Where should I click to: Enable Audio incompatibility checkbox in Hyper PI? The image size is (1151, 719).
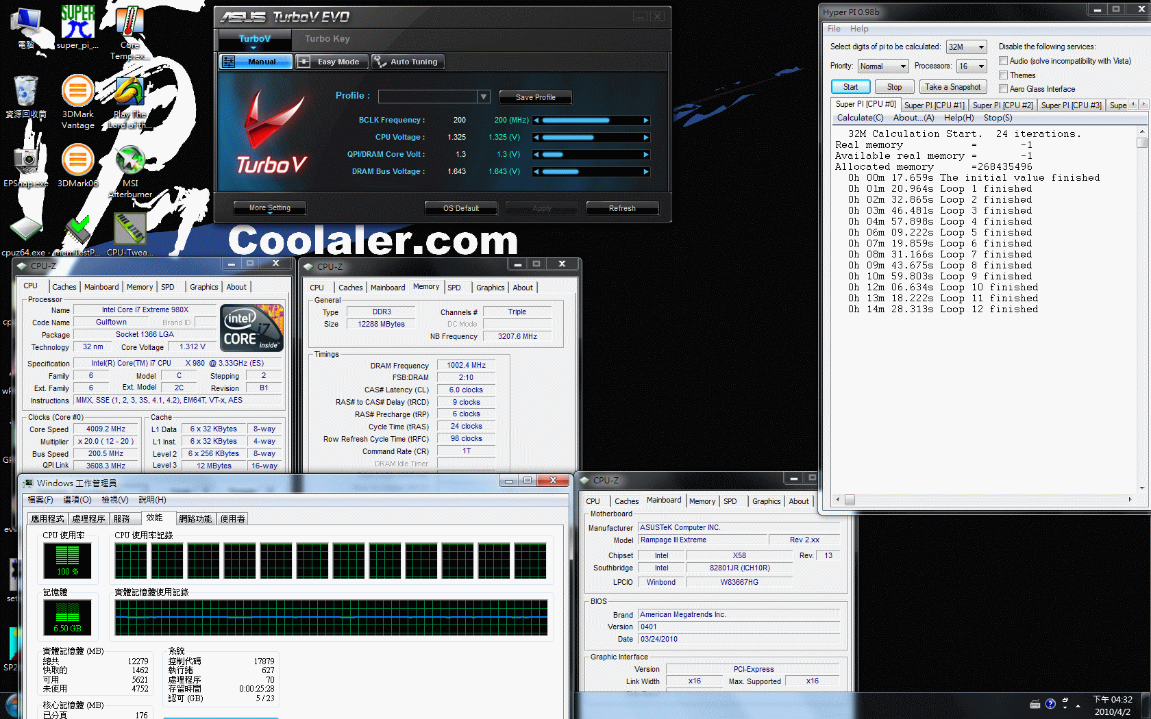1003,61
